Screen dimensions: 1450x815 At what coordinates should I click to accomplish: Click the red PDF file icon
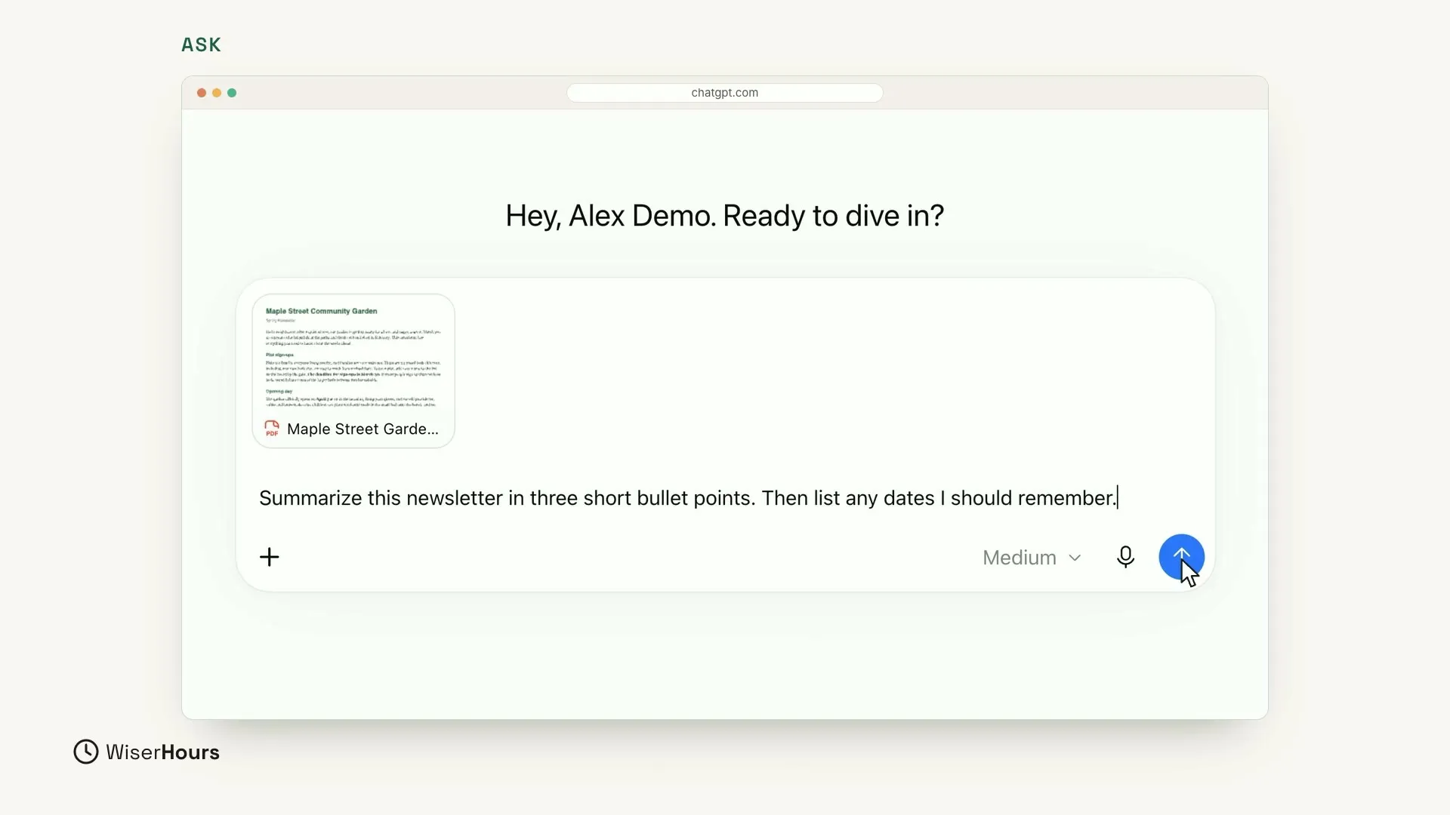point(272,429)
